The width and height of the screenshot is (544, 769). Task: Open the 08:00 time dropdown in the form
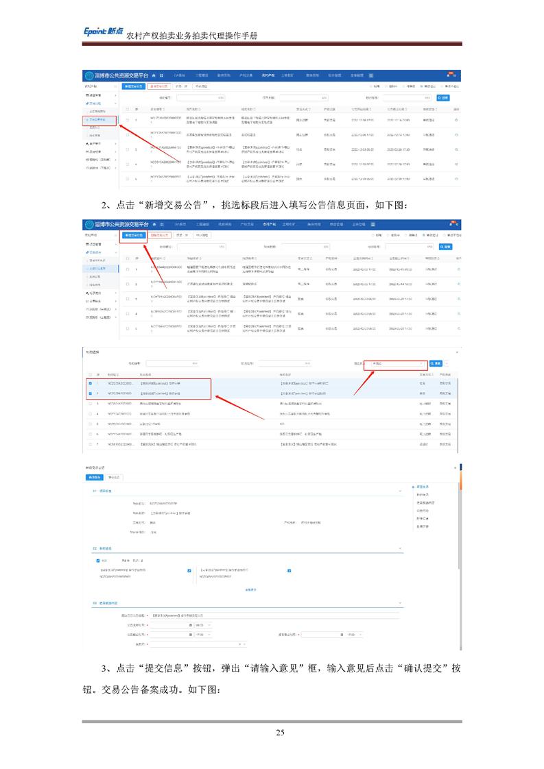[204, 625]
